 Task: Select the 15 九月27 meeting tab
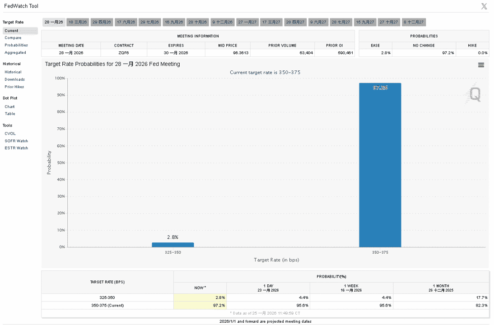click(365, 22)
